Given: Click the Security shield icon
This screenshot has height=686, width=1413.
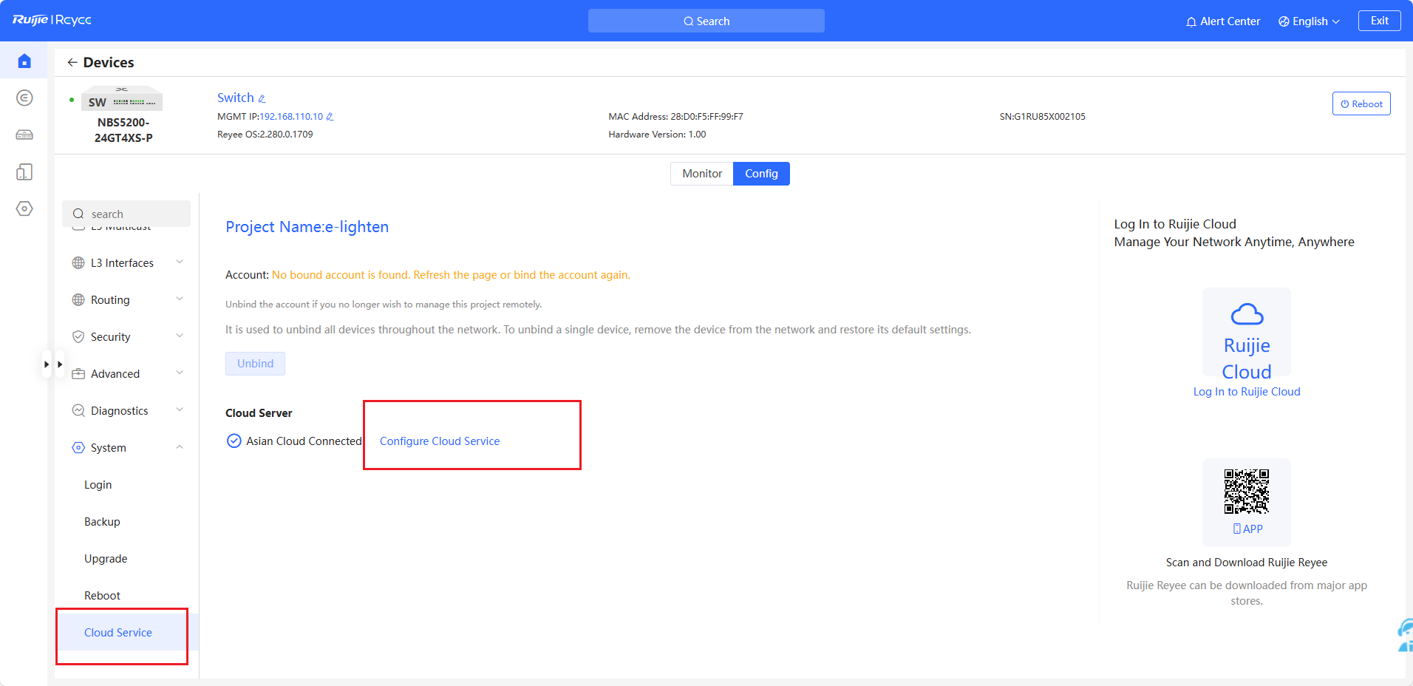Looking at the screenshot, I should coord(78,337).
